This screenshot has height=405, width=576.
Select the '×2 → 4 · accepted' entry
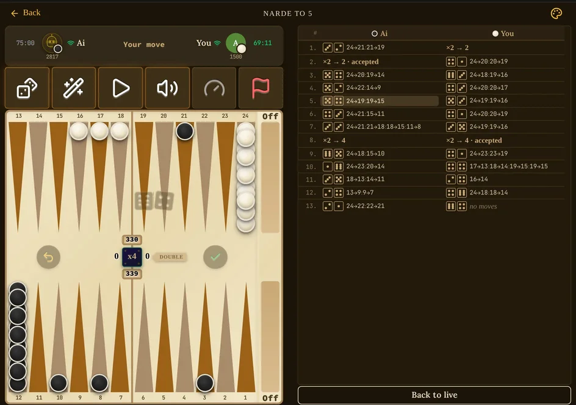(x=474, y=140)
